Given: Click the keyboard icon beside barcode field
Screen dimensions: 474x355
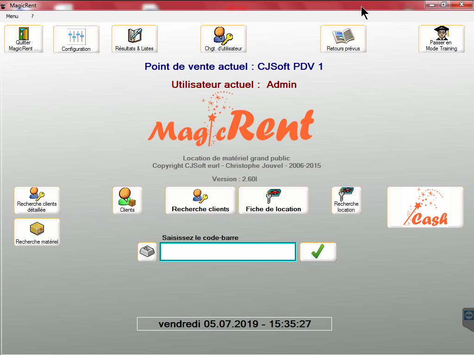Looking at the screenshot, I should (147, 252).
